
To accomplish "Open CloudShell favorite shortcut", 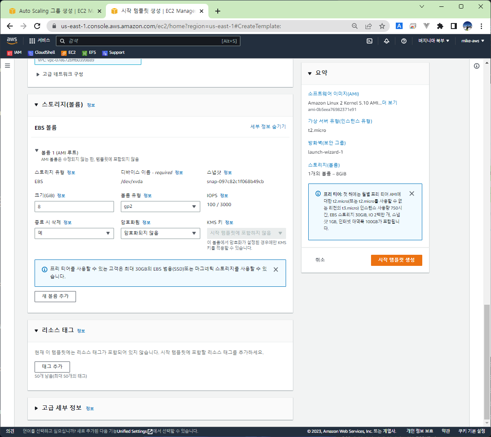I will [x=41, y=52].
